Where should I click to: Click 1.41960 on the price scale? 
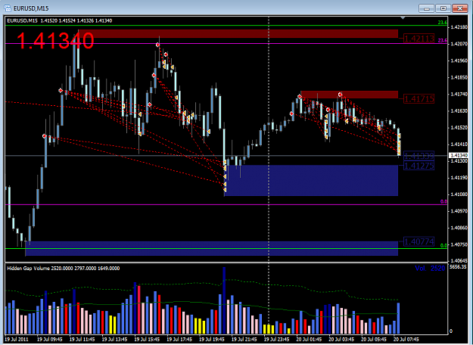(x=459, y=61)
